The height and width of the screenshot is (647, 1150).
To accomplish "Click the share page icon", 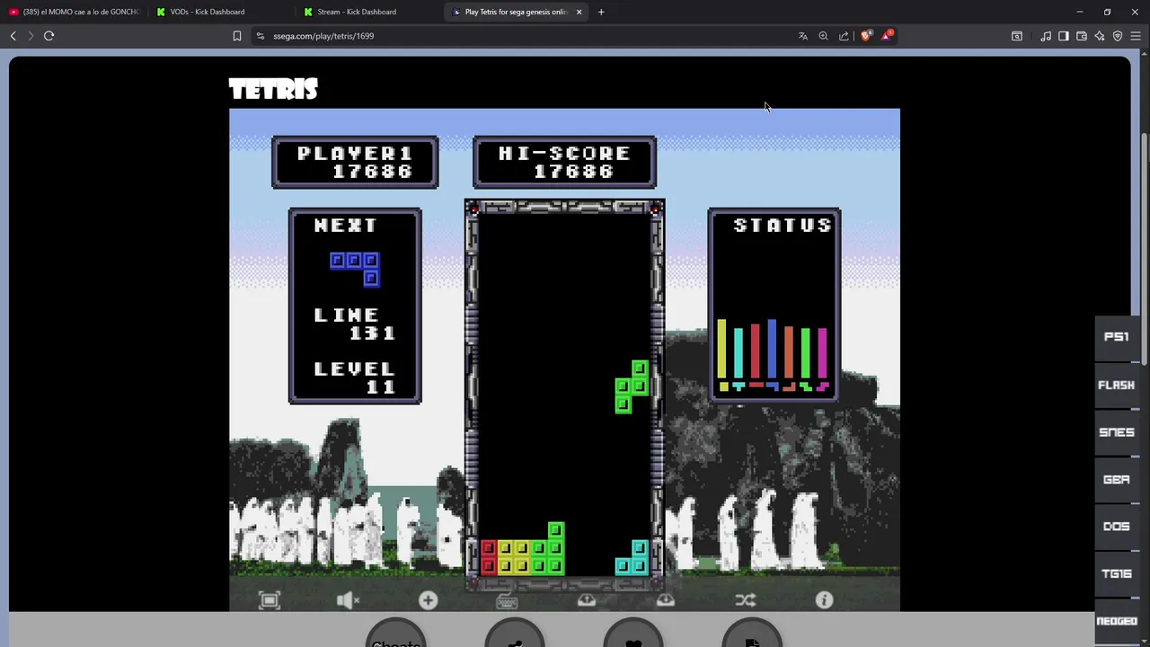I will tap(844, 36).
